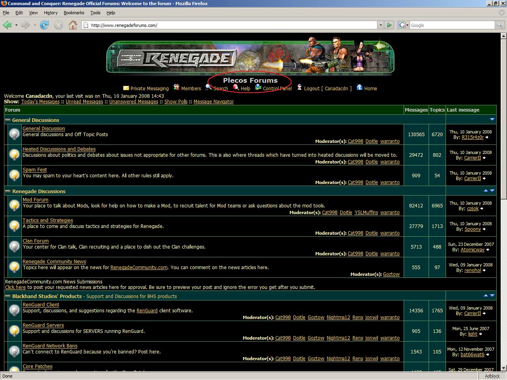Click the URL address field

[x=230, y=25]
